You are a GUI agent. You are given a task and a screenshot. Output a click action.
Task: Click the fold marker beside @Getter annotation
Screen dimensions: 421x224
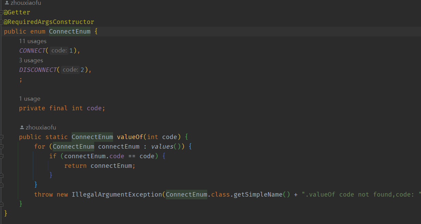tap(1, 13)
